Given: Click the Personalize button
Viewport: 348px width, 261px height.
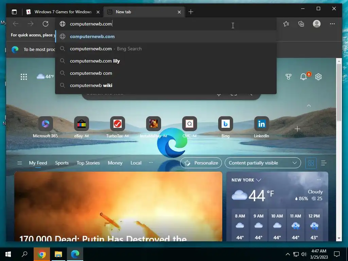Looking at the screenshot, I should pyautogui.click(x=201, y=163).
